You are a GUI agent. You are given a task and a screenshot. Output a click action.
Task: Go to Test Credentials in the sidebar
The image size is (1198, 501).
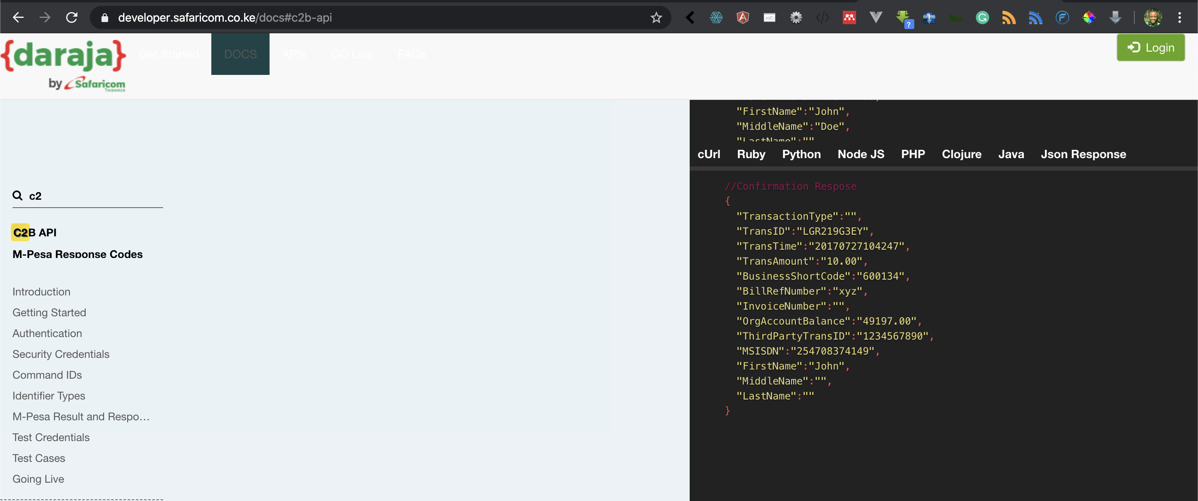click(x=51, y=437)
